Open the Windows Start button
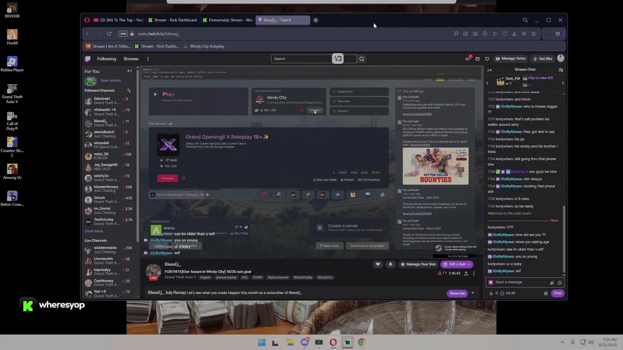Screen dimensions: 623x350 coord(261,342)
